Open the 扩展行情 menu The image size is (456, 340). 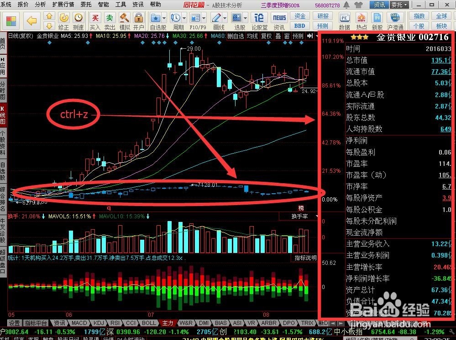[x=63, y=5]
